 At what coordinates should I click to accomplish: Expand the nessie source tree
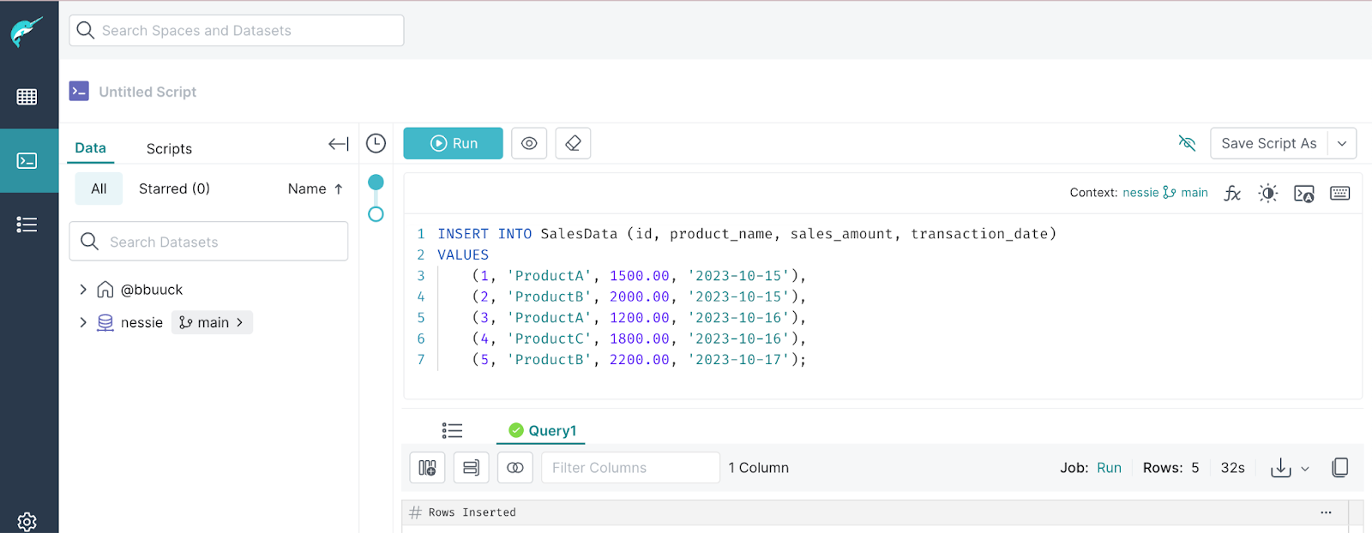coord(83,322)
